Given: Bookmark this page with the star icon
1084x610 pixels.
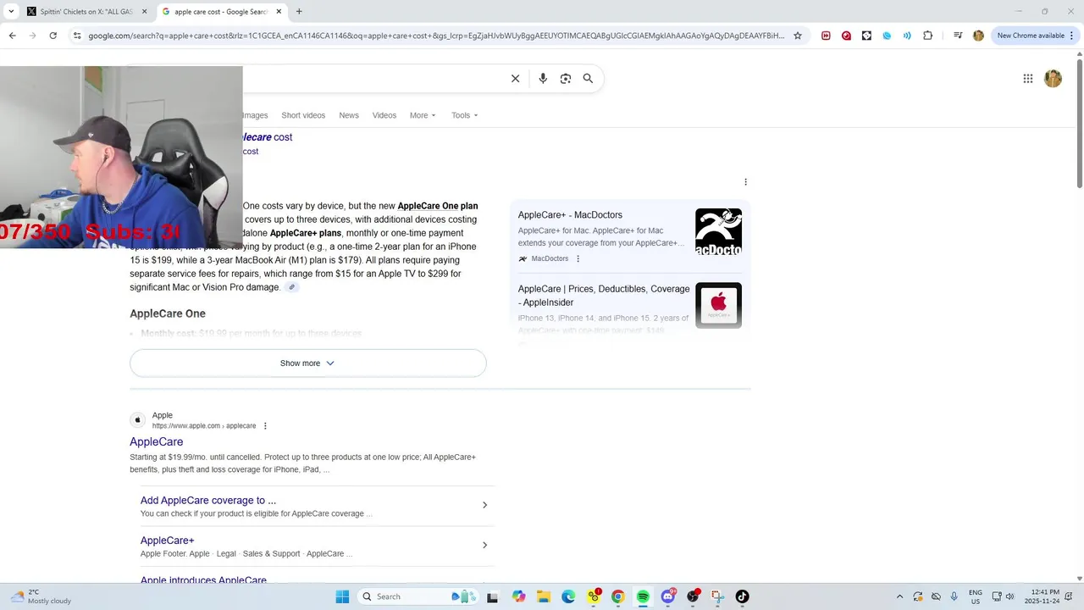Looking at the screenshot, I should click(798, 36).
